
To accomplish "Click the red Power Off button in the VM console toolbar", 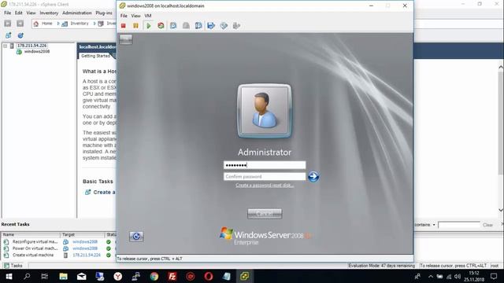I will click(124, 26).
